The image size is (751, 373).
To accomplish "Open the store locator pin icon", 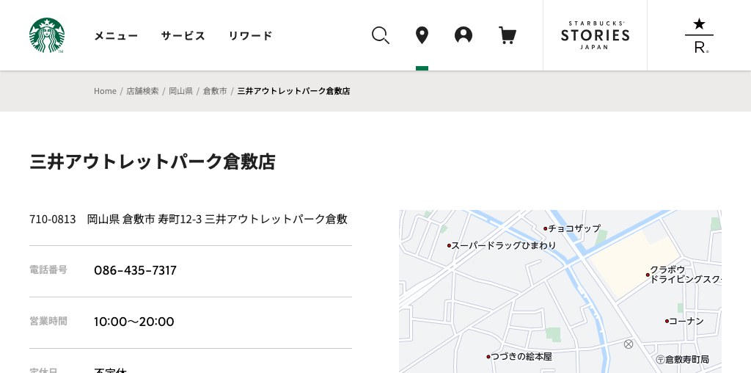I will [x=422, y=35].
